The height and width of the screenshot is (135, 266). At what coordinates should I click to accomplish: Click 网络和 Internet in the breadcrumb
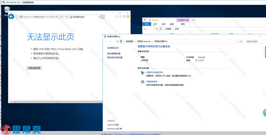click(x=144, y=42)
